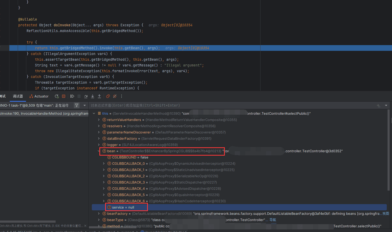
Task: Open the thread selector dropdown
Action: pyautogui.click(x=85, y=105)
